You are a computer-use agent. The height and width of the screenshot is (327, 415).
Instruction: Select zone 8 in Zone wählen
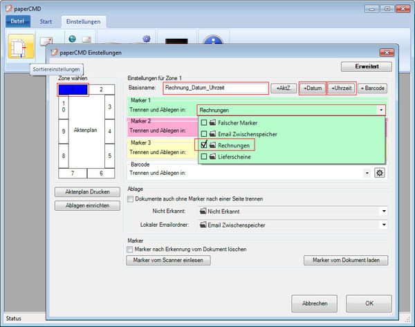(64, 156)
